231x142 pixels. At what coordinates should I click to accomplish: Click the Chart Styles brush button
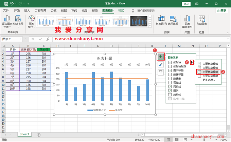(x=161, y=64)
